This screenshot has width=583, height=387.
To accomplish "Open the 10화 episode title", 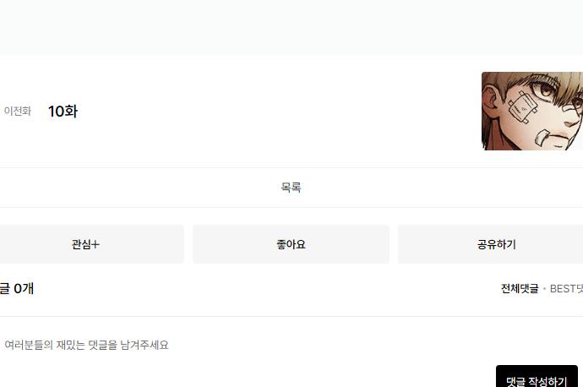I will 63,112.
